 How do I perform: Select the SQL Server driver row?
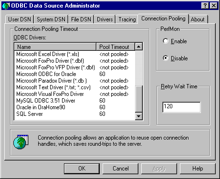pyautogui.click(x=74, y=114)
